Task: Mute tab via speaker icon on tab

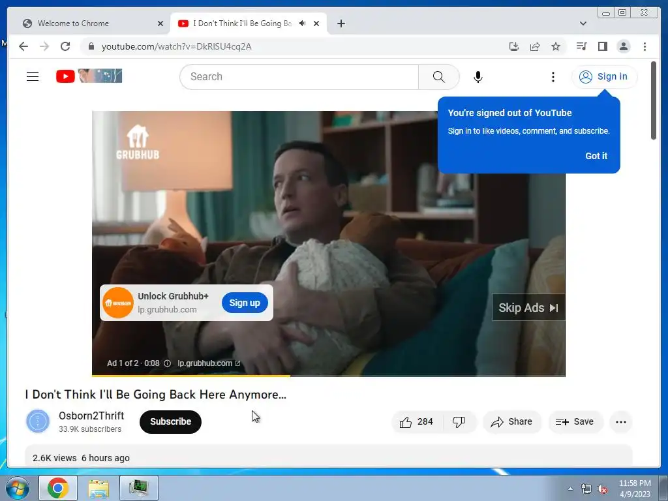Action: click(302, 23)
